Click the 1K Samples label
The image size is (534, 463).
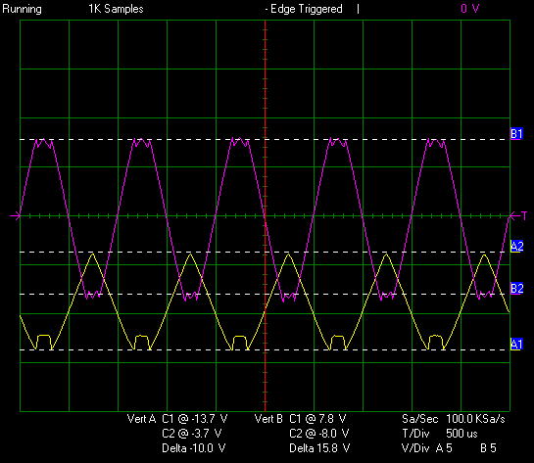point(117,9)
